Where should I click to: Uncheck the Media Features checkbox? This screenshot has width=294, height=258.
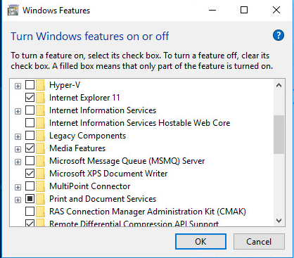30,148
